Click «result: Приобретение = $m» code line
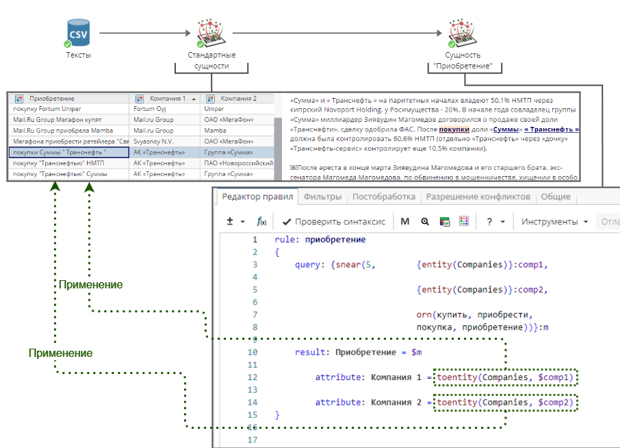This screenshot has height=448, width=620. point(358,352)
